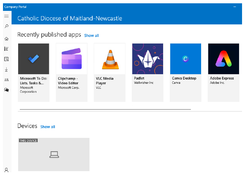The width and height of the screenshot is (247, 186).
Task: Click the search magnifier icon in sidebar
Action: (6, 26)
